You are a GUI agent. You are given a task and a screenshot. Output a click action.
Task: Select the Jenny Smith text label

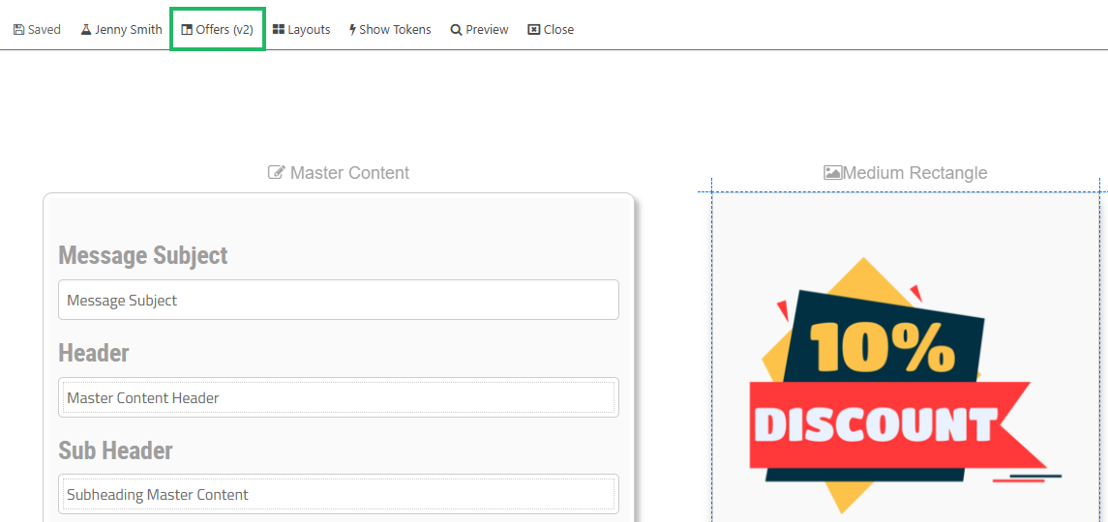tap(129, 30)
